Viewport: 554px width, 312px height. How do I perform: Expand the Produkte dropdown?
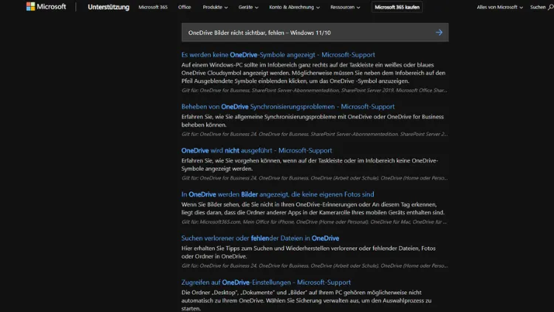click(215, 7)
